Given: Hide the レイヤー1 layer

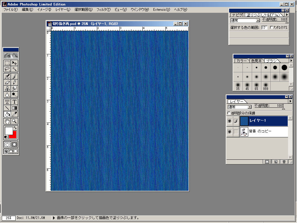Looking at the screenshot, I should [x=229, y=121].
